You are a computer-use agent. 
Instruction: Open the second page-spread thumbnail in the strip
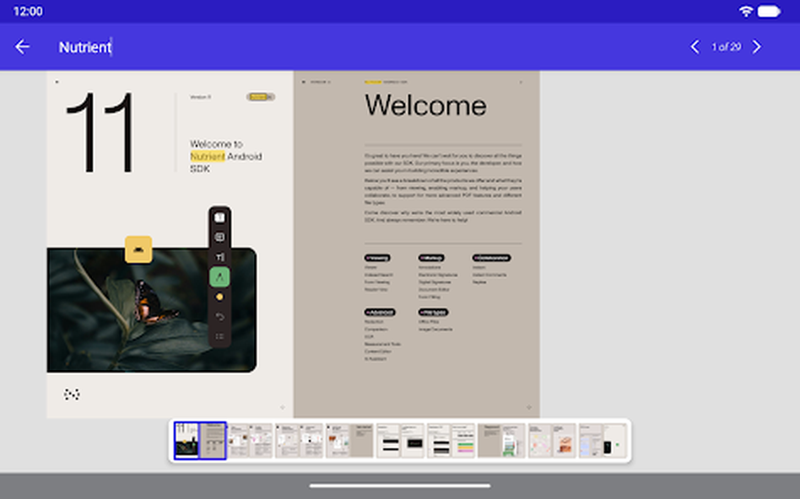250,440
